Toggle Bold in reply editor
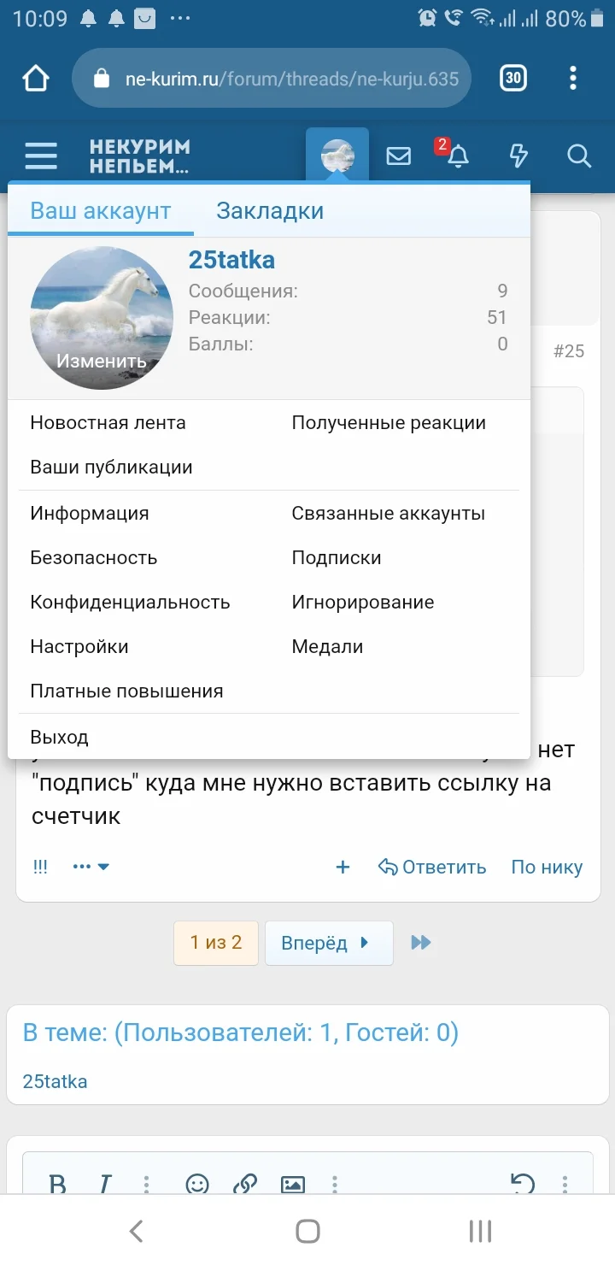The height and width of the screenshot is (1265, 615). click(x=57, y=1184)
